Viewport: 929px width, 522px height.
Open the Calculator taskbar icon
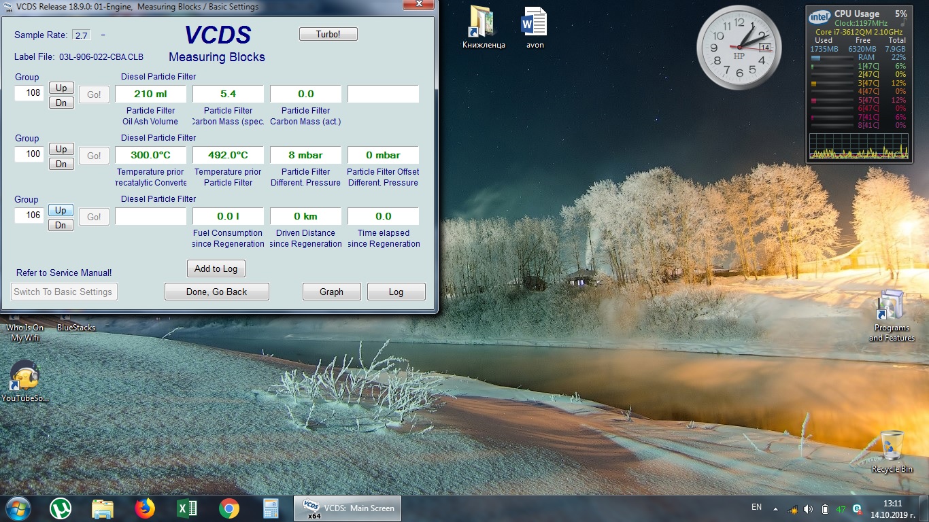point(271,508)
